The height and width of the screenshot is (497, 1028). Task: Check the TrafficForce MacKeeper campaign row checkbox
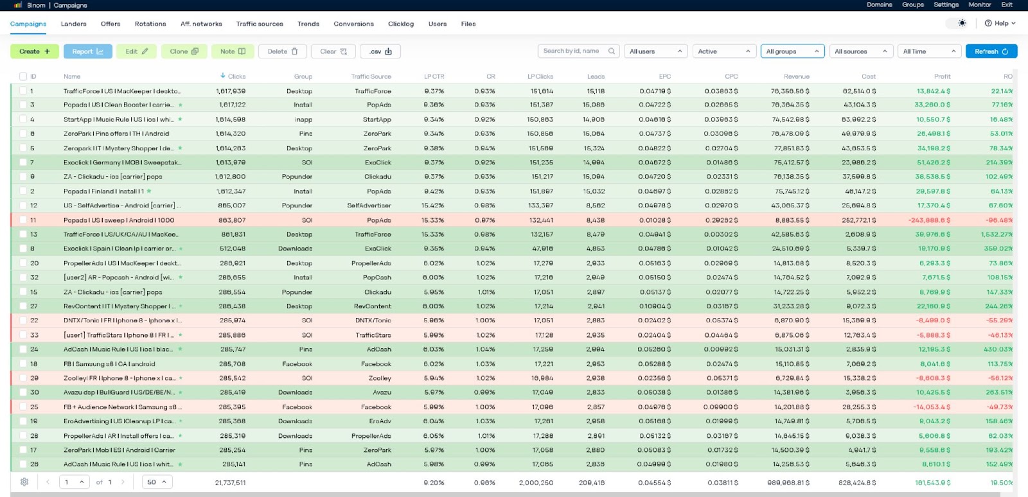[x=23, y=91]
